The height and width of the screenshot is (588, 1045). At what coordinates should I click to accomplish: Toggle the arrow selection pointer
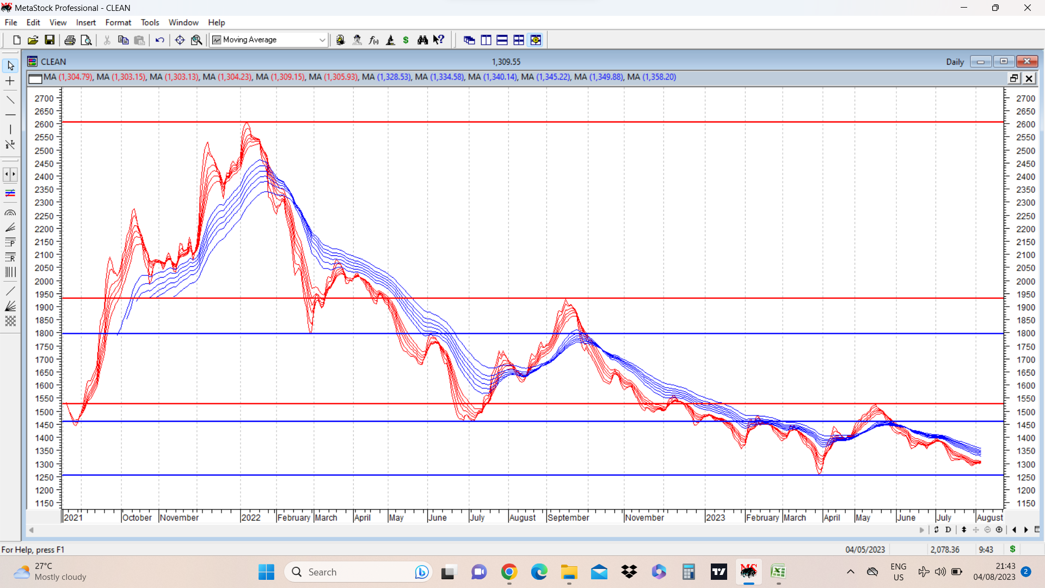(10, 65)
